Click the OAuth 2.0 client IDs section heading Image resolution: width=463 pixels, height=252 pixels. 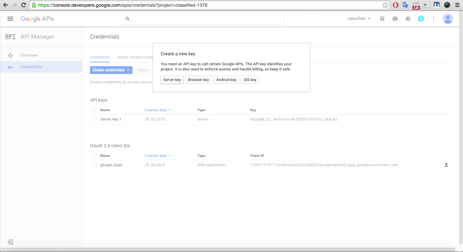pyautogui.click(x=110, y=146)
